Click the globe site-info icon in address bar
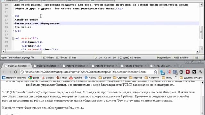205x115 pixels. (x=22, y=72)
